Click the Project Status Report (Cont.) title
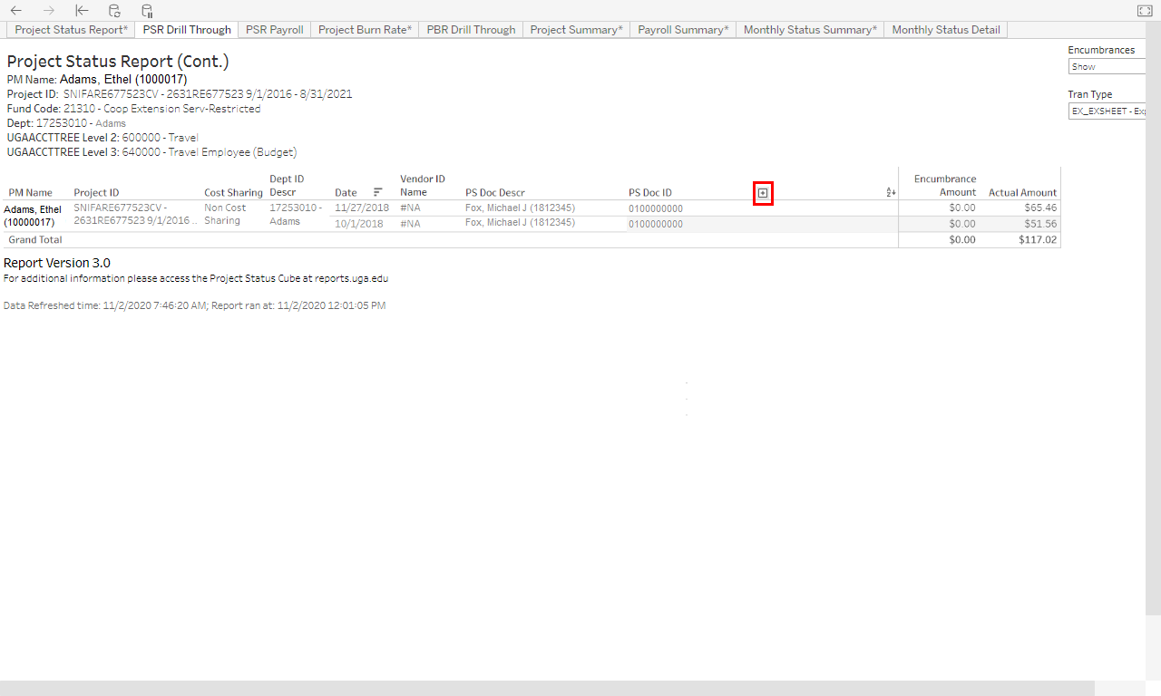This screenshot has width=1161, height=696. pyautogui.click(x=118, y=62)
